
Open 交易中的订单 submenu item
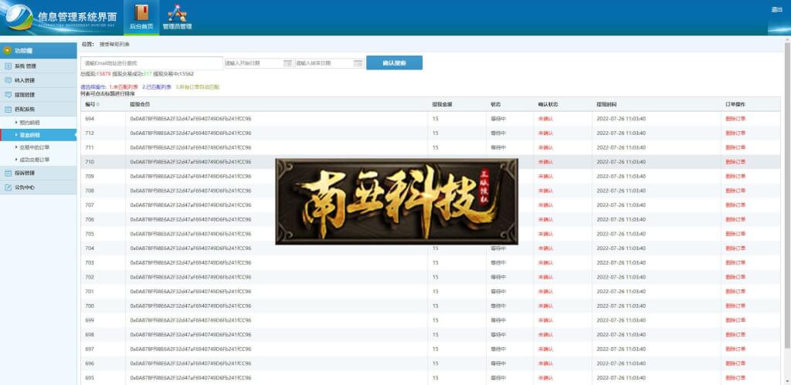point(34,147)
